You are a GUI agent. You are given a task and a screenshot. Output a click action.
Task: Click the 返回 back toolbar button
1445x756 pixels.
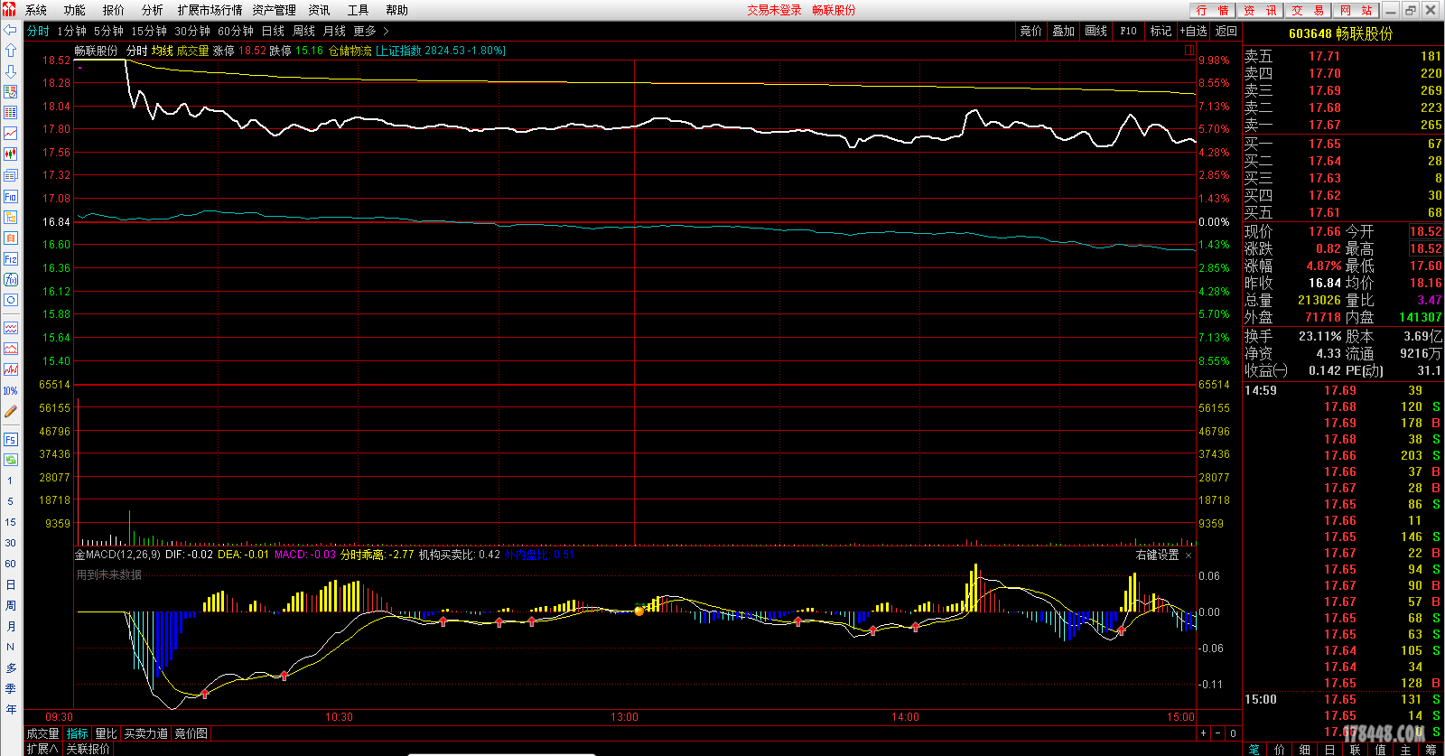click(1226, 31)
